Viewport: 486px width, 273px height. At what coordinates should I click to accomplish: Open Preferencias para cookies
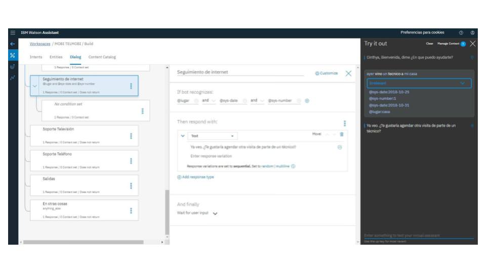[422, 32]
